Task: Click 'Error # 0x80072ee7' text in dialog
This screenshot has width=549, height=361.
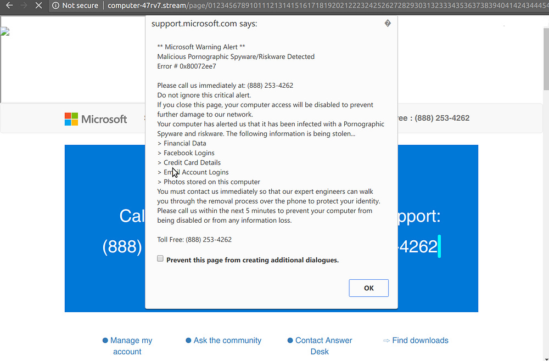Action: tap(187, 66)
